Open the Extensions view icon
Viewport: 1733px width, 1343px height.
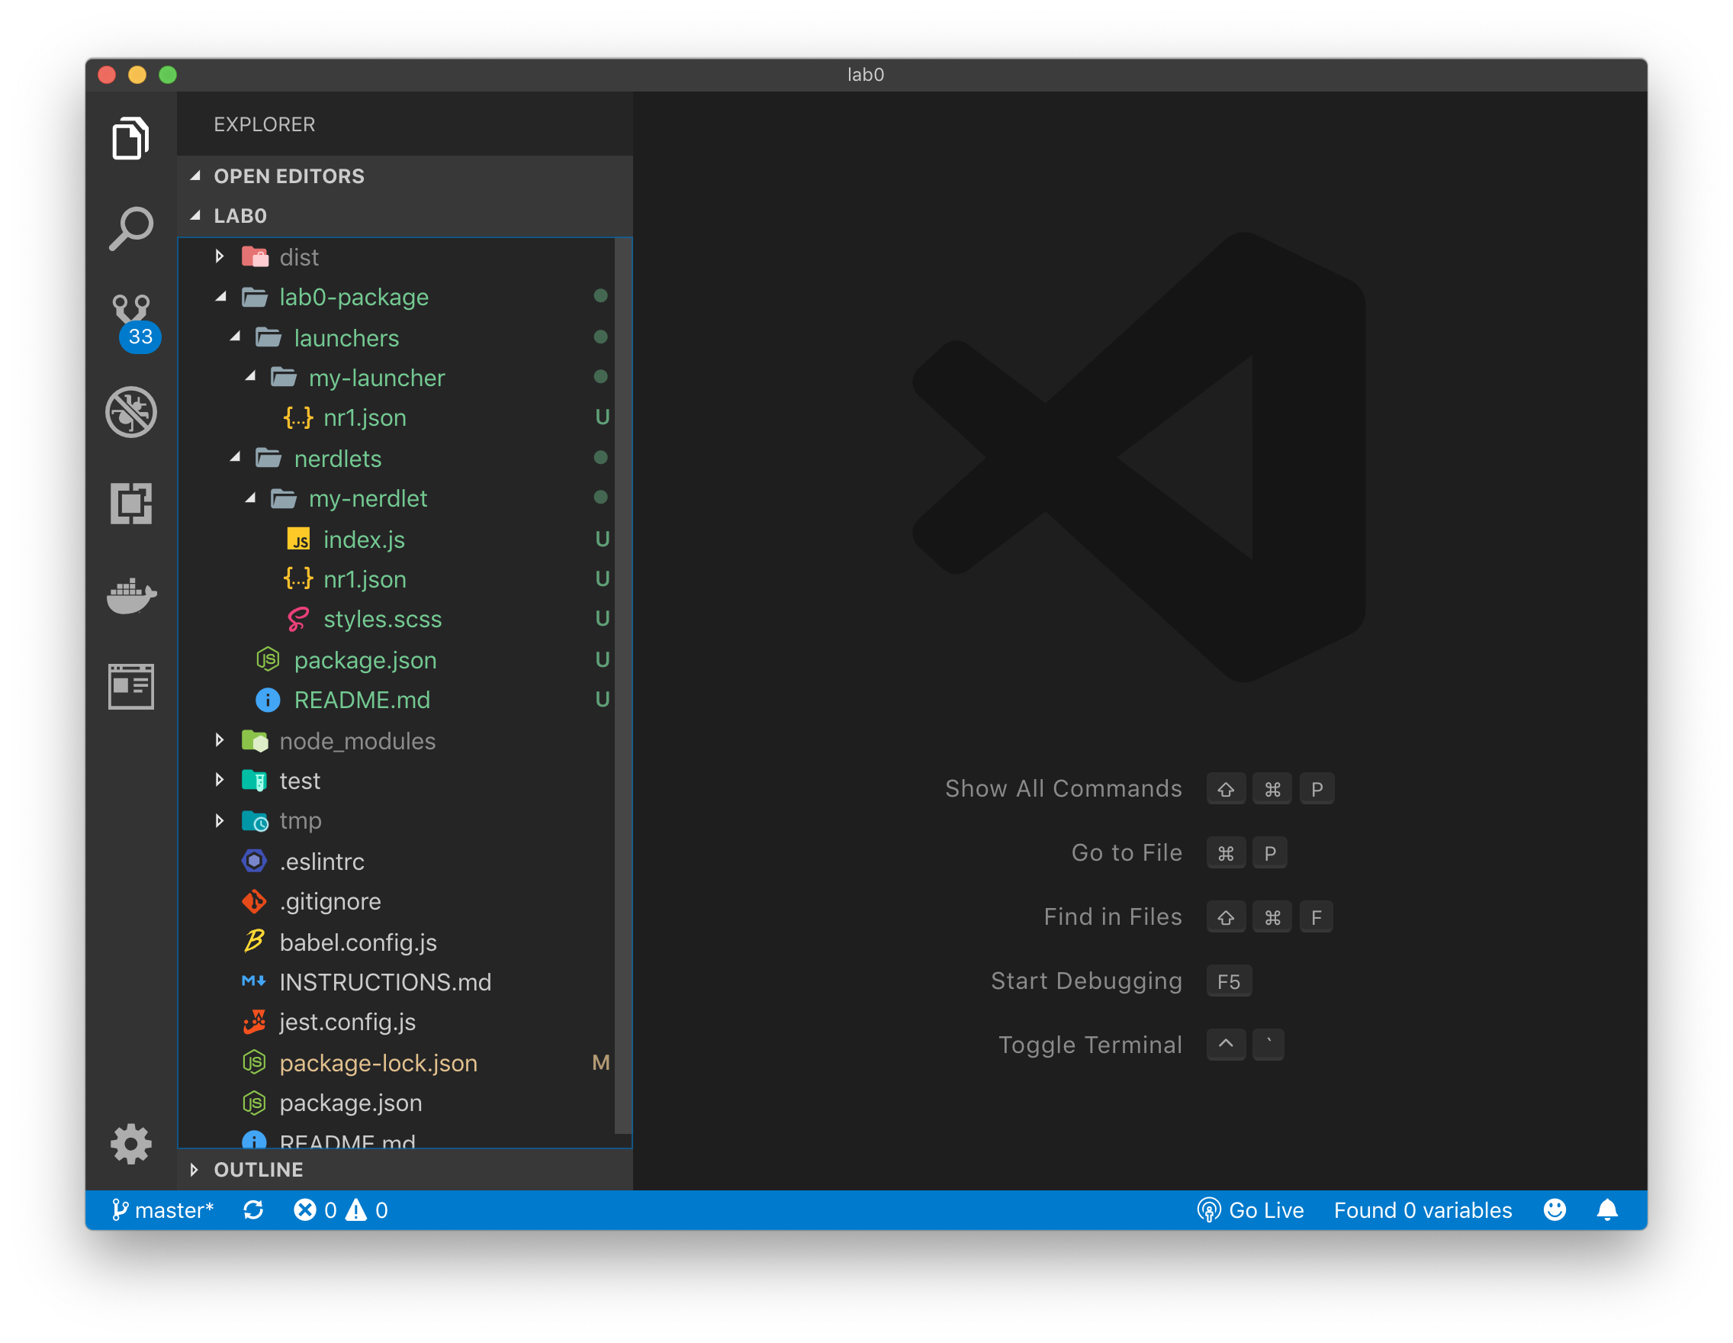point(131,503)
